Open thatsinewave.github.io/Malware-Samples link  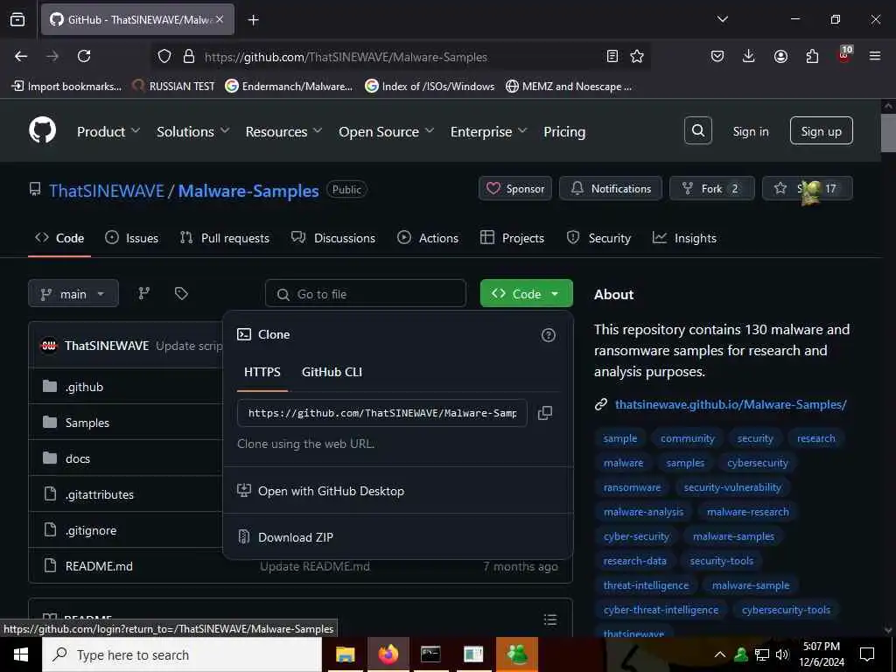(x=731, y=404)
